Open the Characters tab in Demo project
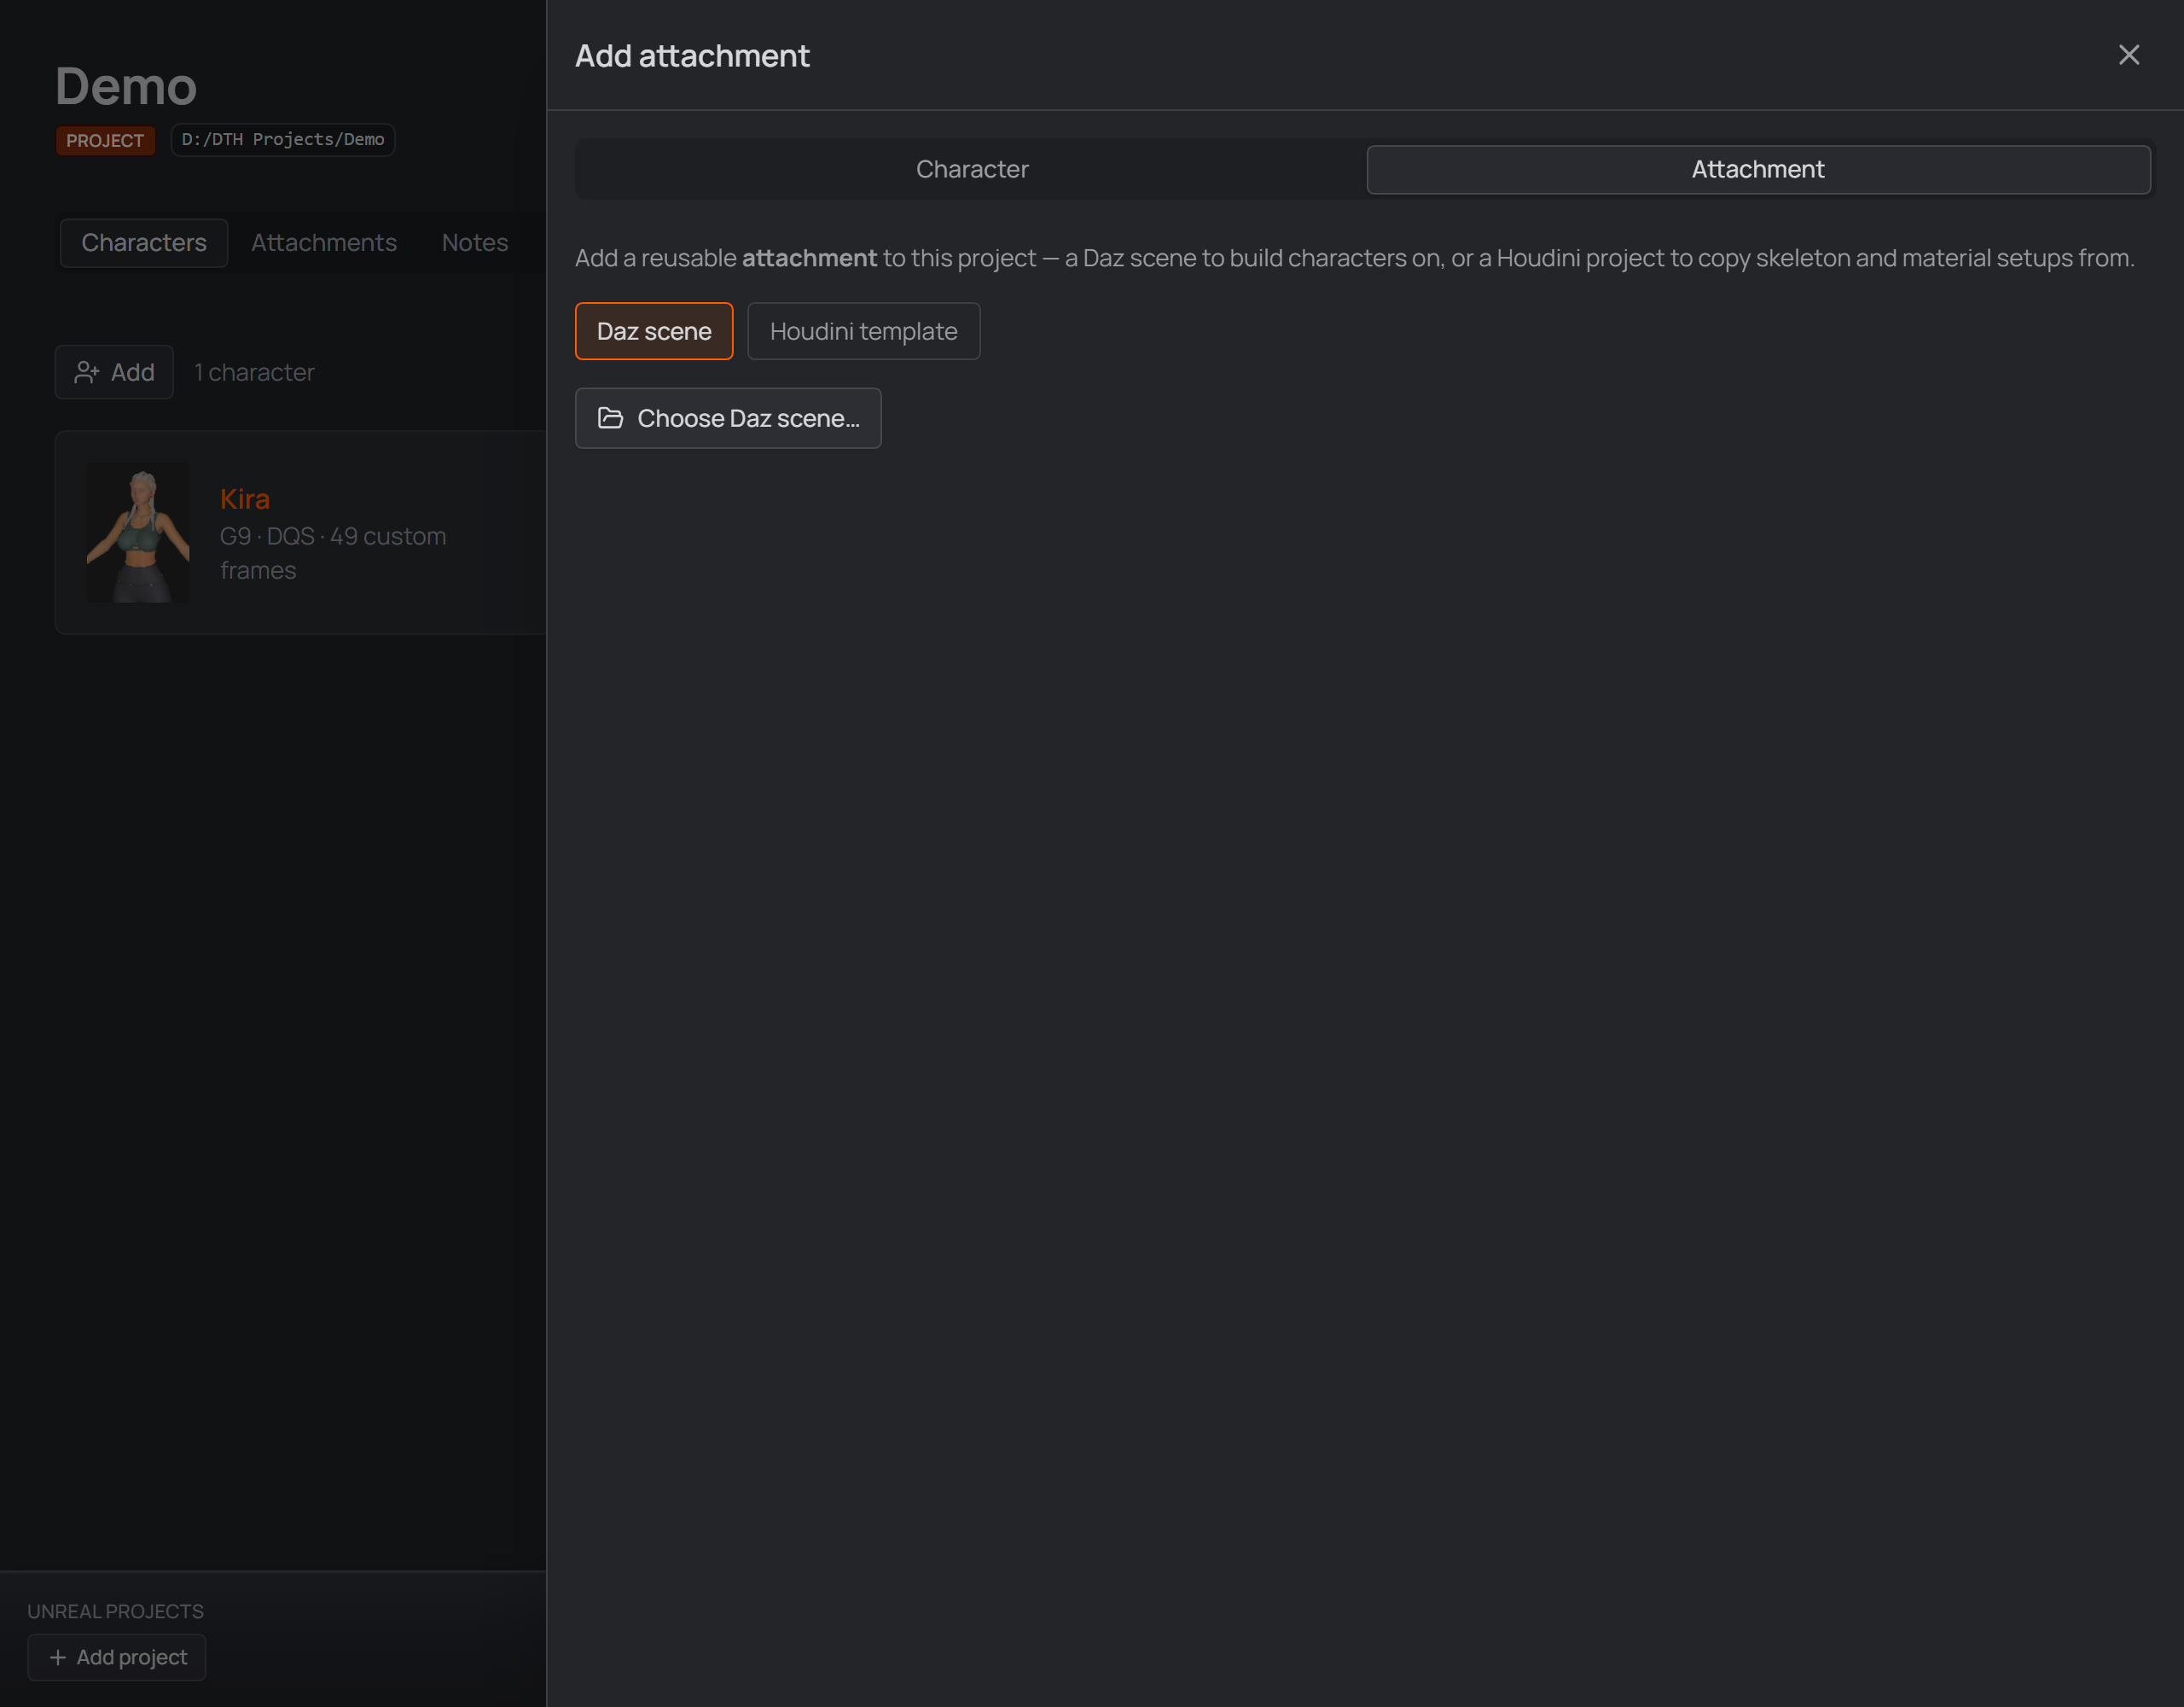 [x=144, y=243]
